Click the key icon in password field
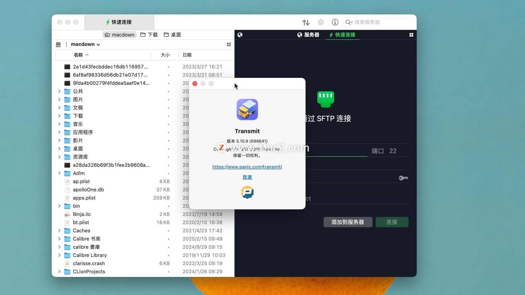 point(403,178)
